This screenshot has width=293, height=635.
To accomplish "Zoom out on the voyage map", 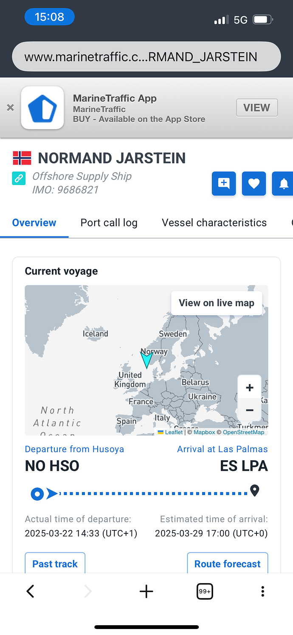I will pos(249,410).
